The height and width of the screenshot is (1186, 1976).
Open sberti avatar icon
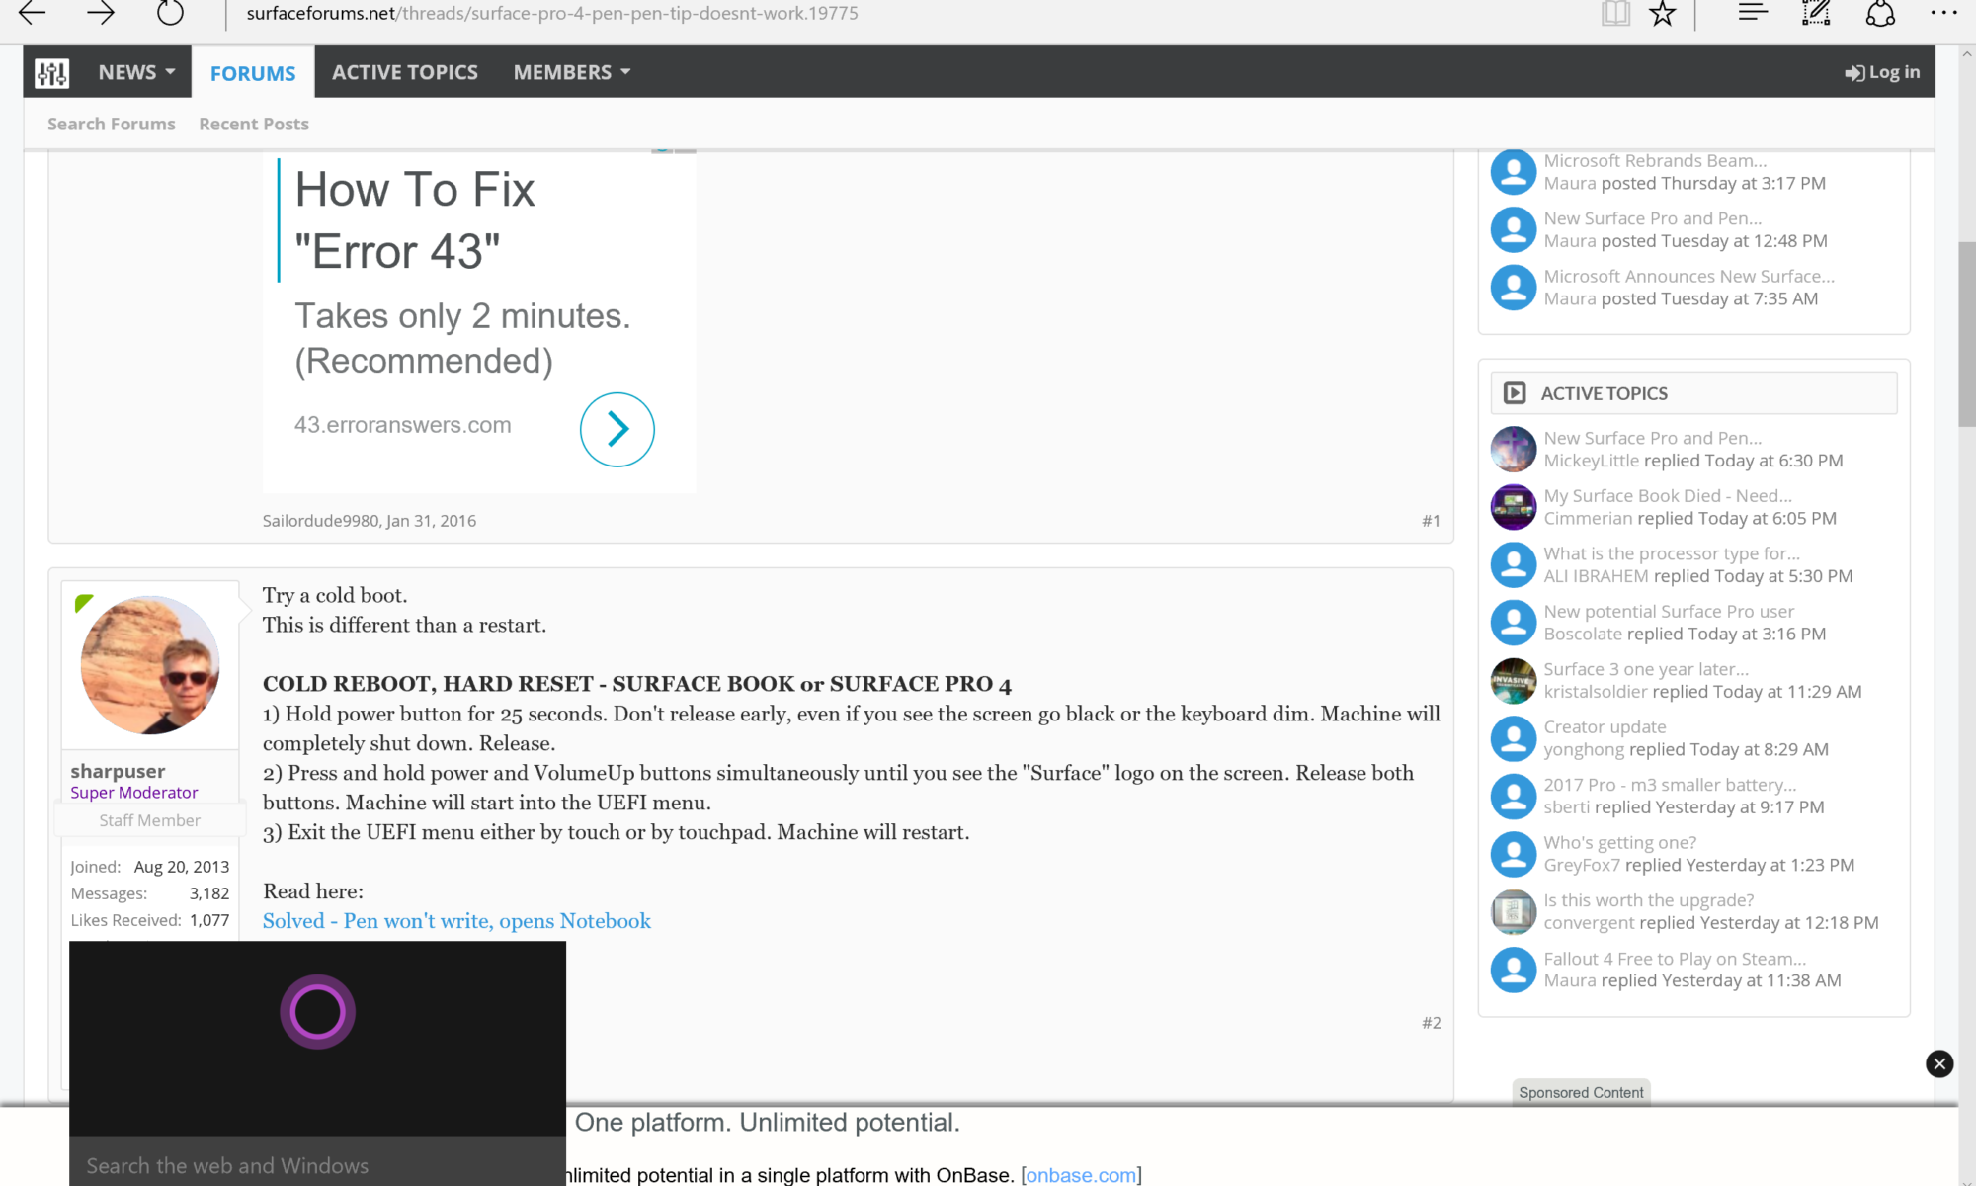pos(1513,797)
